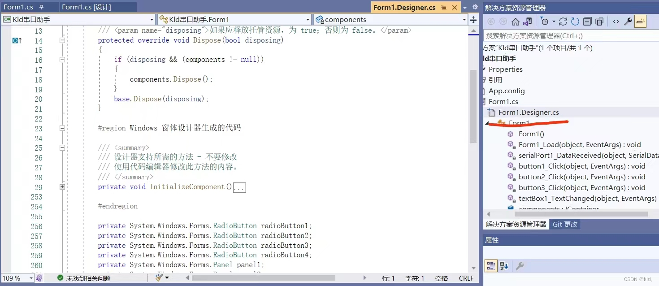The height and width of the screenshot is (286, 659).
Task: Pin the Form1.cs tab
Action: click(x=42, y=7)
